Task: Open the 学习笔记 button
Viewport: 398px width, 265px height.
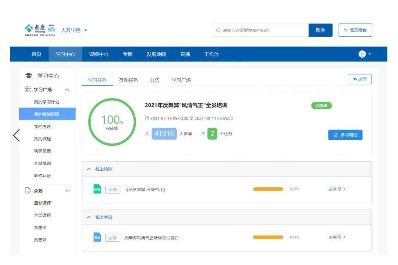Action: coord(345,135)
